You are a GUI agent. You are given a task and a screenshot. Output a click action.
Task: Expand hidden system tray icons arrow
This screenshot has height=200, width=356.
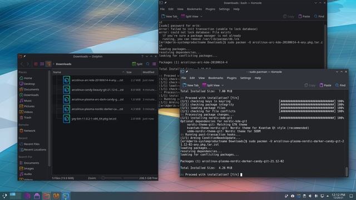click(328, 196)
